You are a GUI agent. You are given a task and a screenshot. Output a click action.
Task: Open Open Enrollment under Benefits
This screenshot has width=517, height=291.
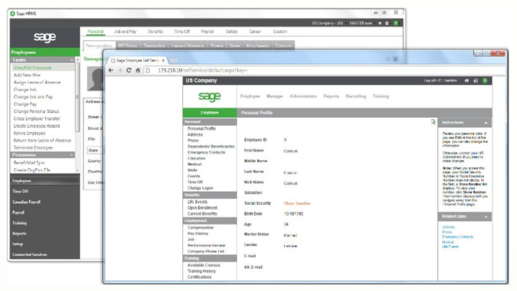[202, 208]
